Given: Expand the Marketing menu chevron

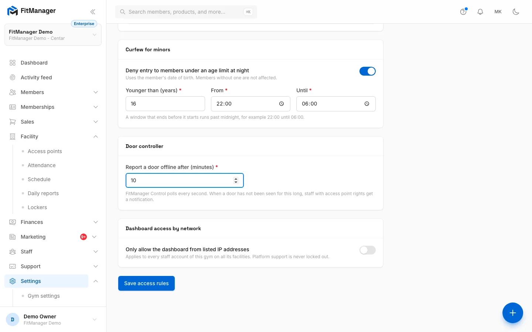Looking at the screenshot, I should (x=94, y=237).
